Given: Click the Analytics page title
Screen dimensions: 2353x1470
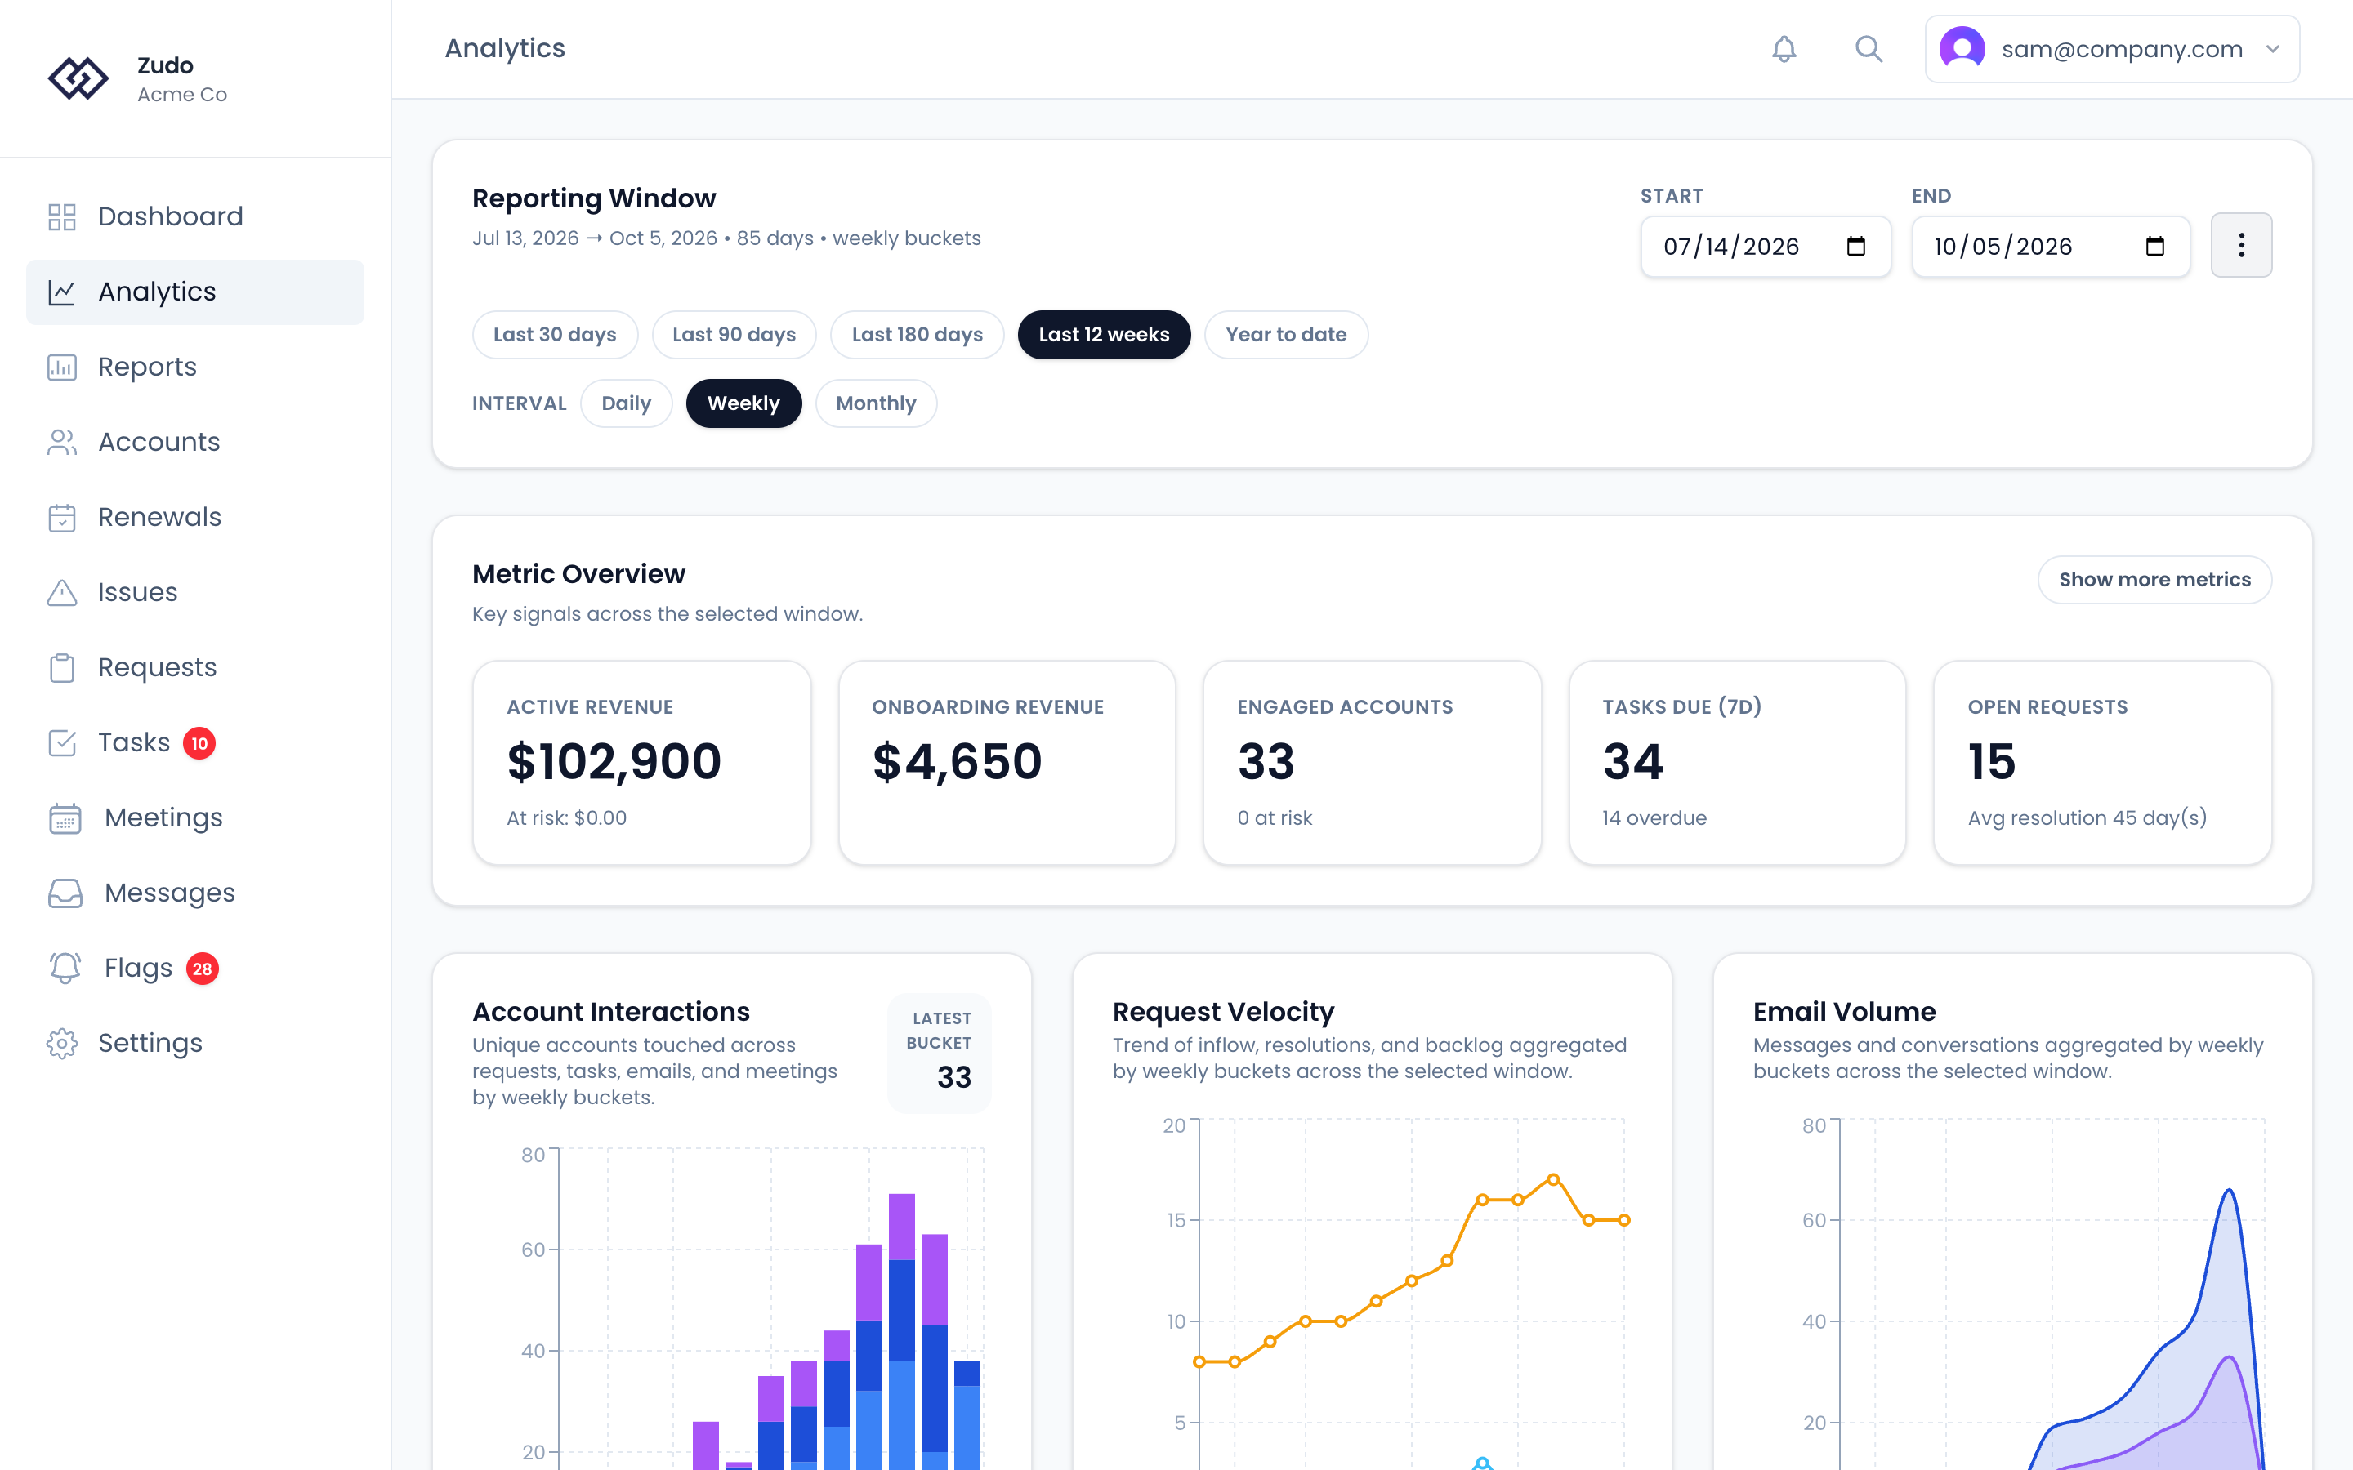Looking at the screenshot, I should coord(505,49).
